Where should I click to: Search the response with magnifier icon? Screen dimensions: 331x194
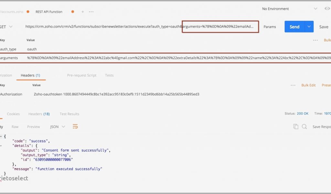tap(304, 126)
